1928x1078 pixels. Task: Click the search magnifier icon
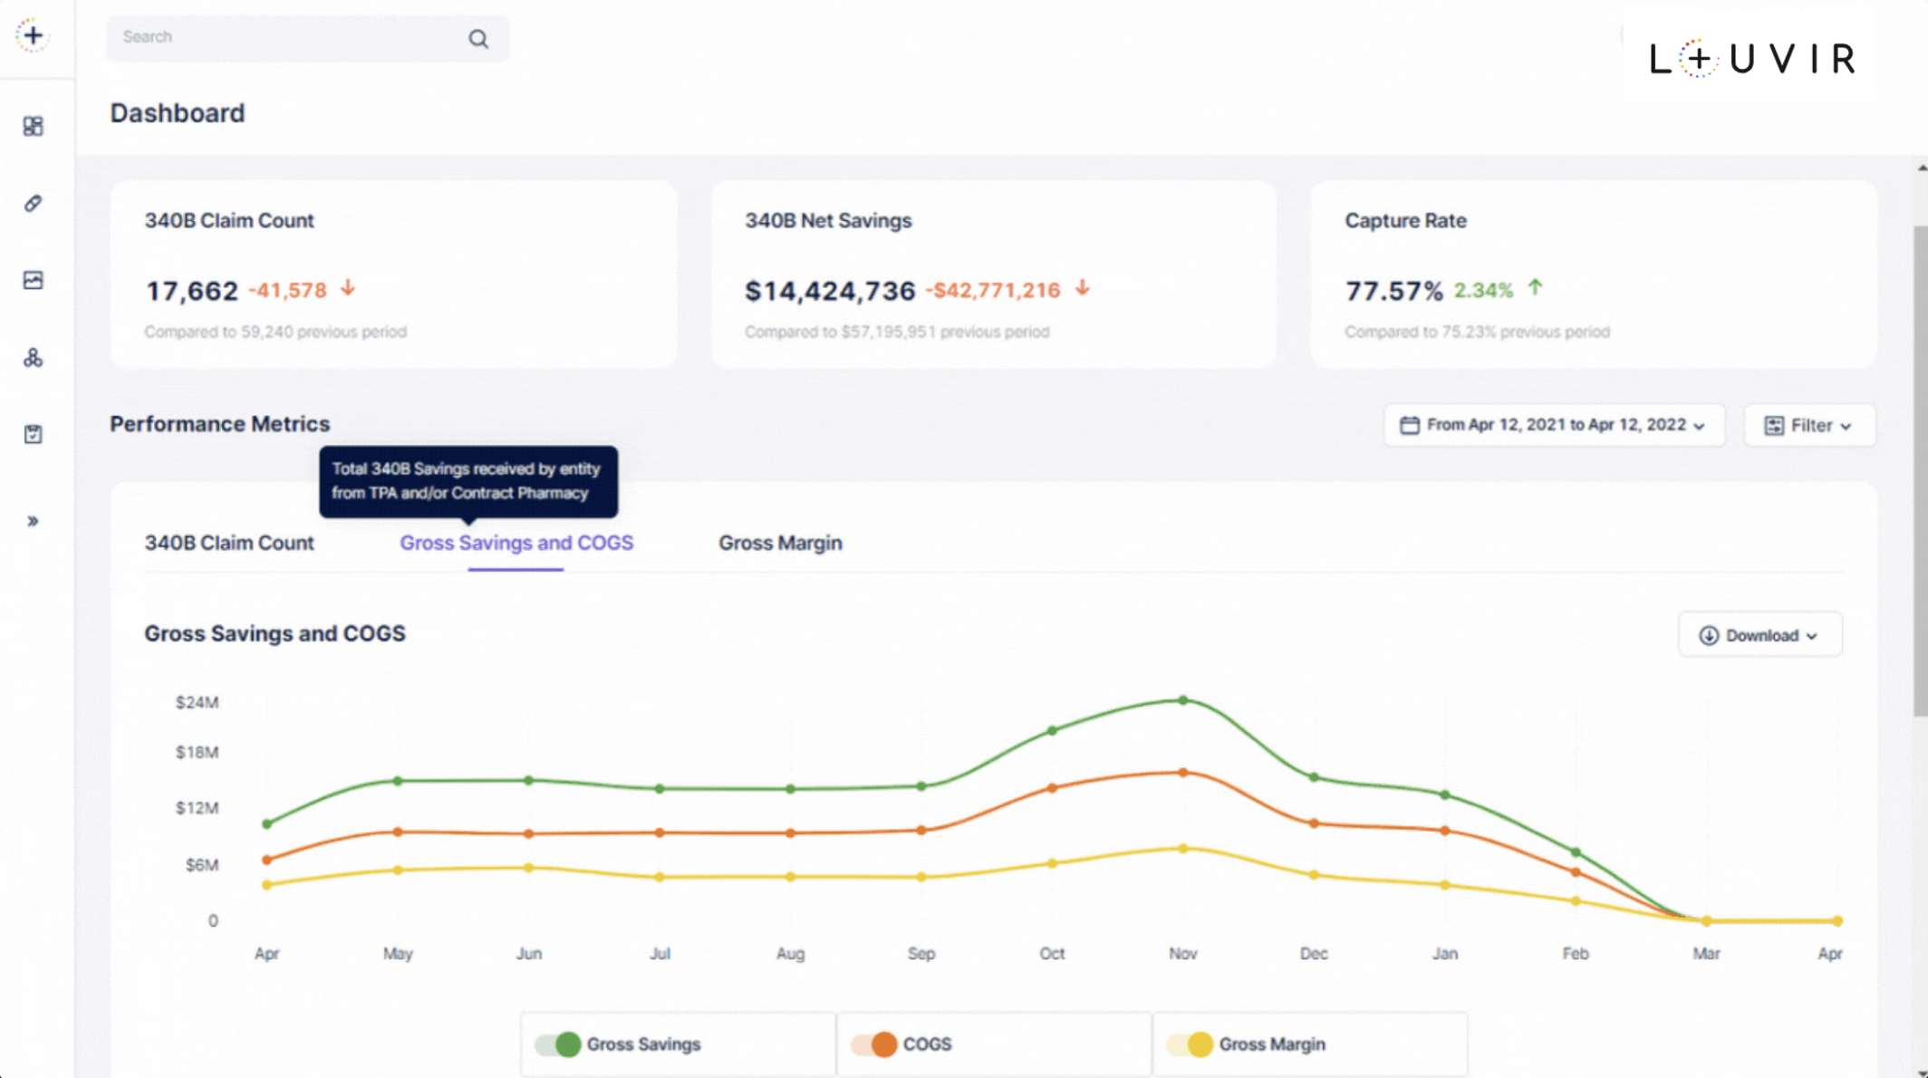tap(478, 39)
